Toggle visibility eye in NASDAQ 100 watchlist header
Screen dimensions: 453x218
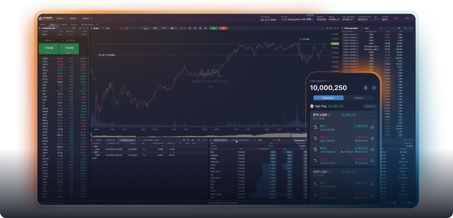74,28
